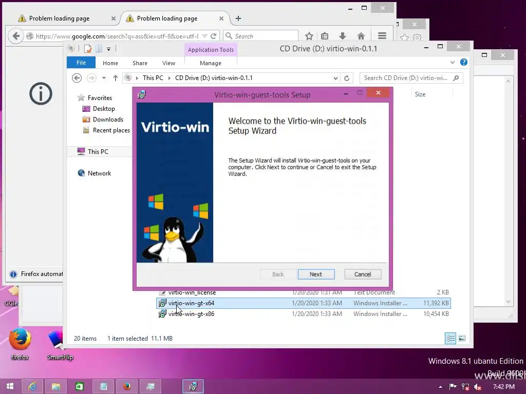
Task: Go forward in File Explorer navigation
Action: 91,78
